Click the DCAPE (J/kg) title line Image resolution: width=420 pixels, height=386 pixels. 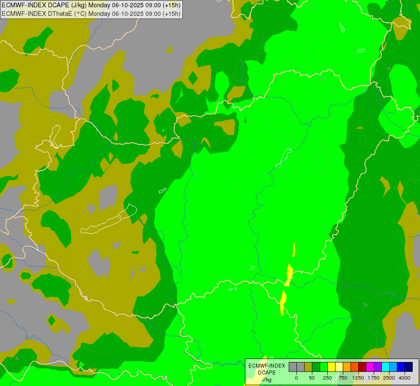[91, 5]
